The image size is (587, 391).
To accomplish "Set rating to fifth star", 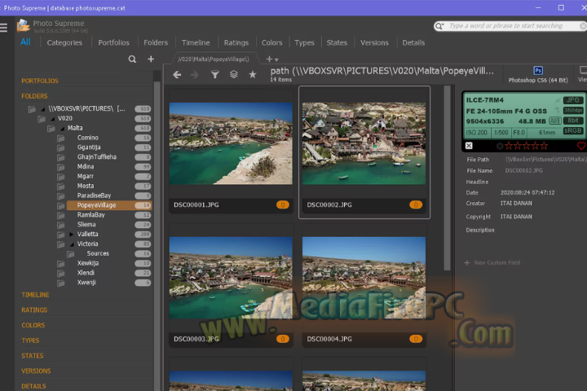I will tap(544, 146).
